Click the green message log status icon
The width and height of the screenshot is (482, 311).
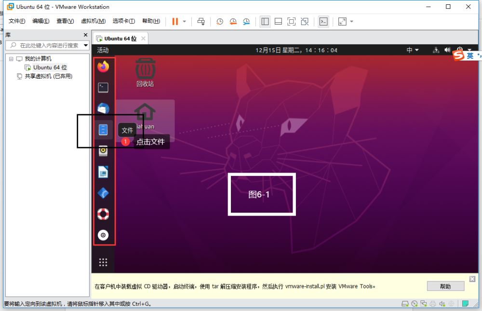tap(466, 304)
